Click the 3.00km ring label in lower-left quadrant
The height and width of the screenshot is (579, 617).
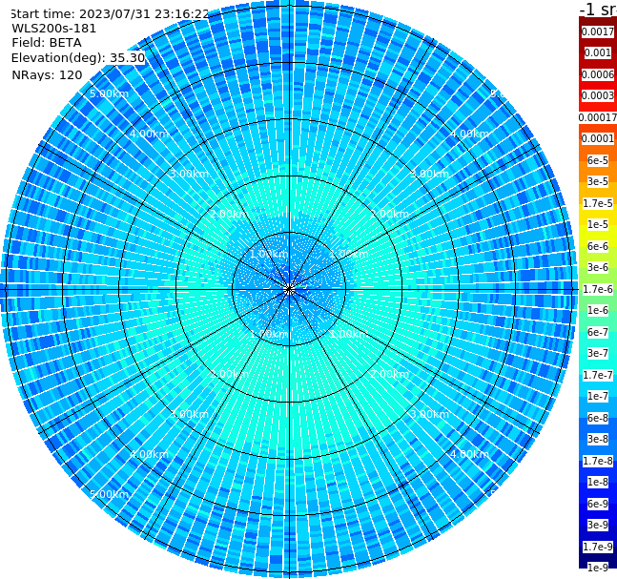coord(189,414)
